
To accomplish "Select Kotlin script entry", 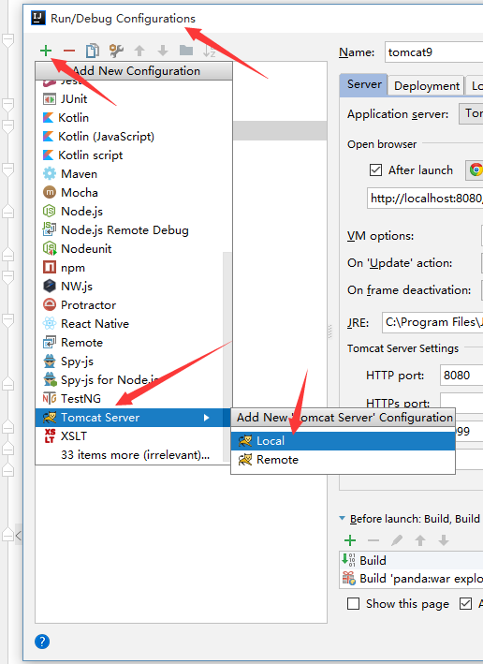I will pyautogui.click(x=133, y=155).
